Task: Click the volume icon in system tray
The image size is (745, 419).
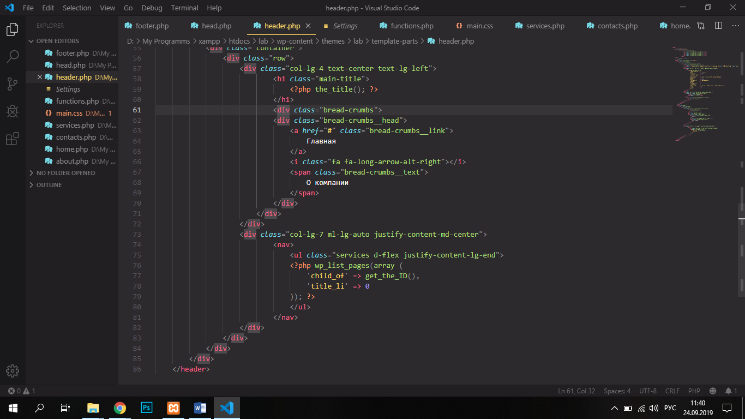Action: pos(654,408)
